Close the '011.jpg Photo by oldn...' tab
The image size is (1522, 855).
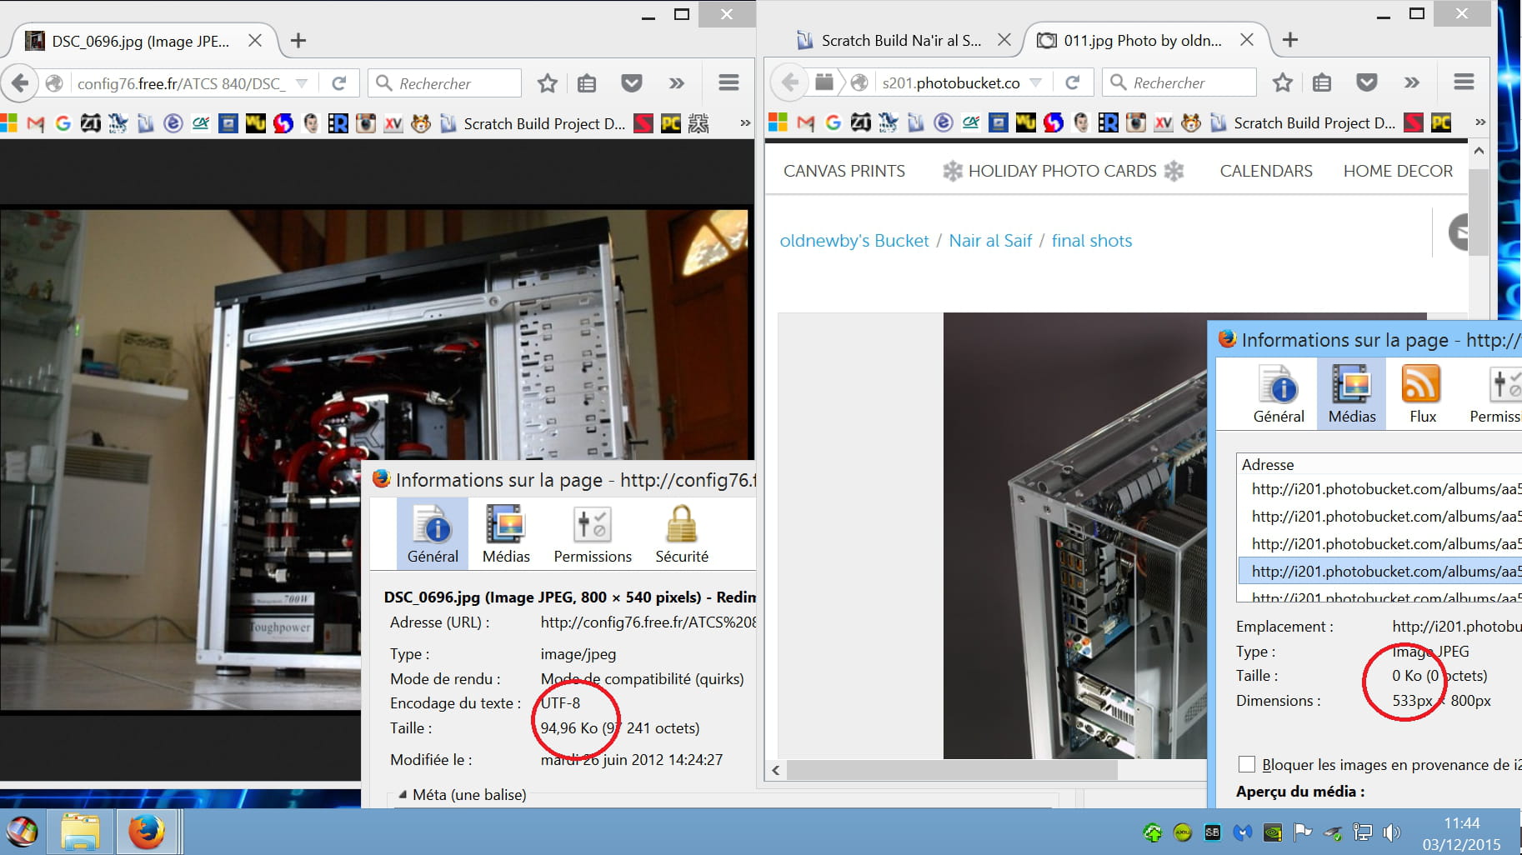1247,40
